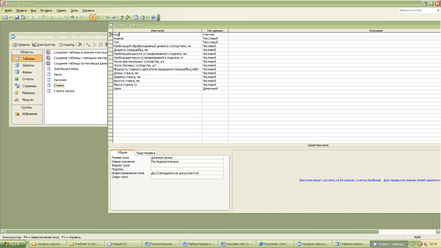Select Таблицы in the Objects pane
This screenshot has width=441, height=248.
click(x=27, y=58)
